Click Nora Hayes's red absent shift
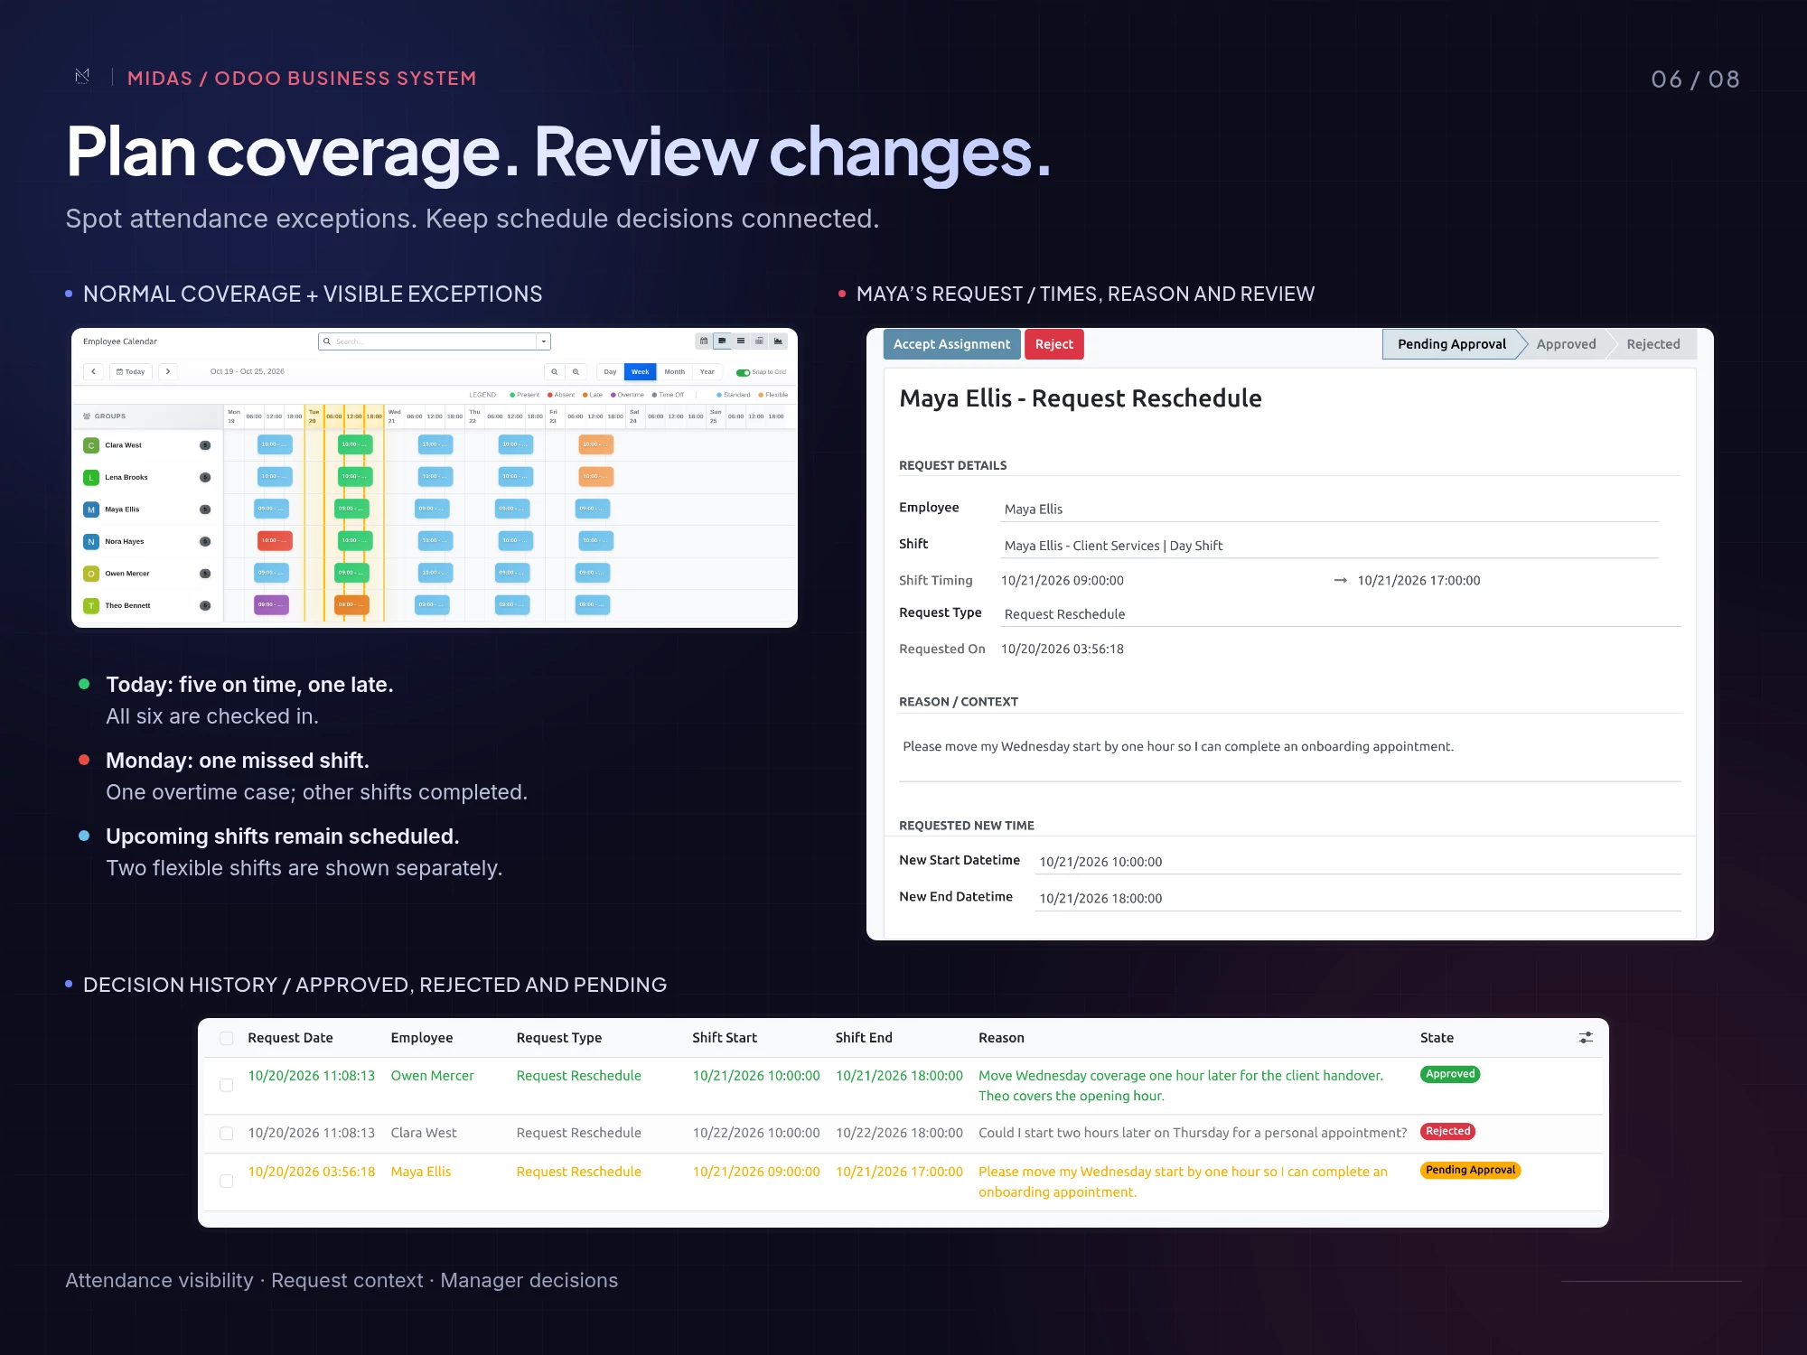The width and height of the screenshot is (1807, 1355). click(275, 541)
